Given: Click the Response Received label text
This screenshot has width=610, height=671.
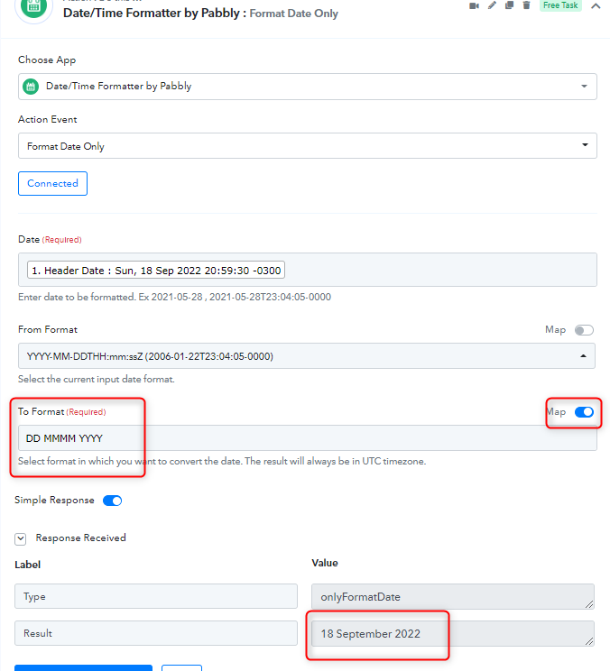Looking at the screenshot, I should point(81,538).
